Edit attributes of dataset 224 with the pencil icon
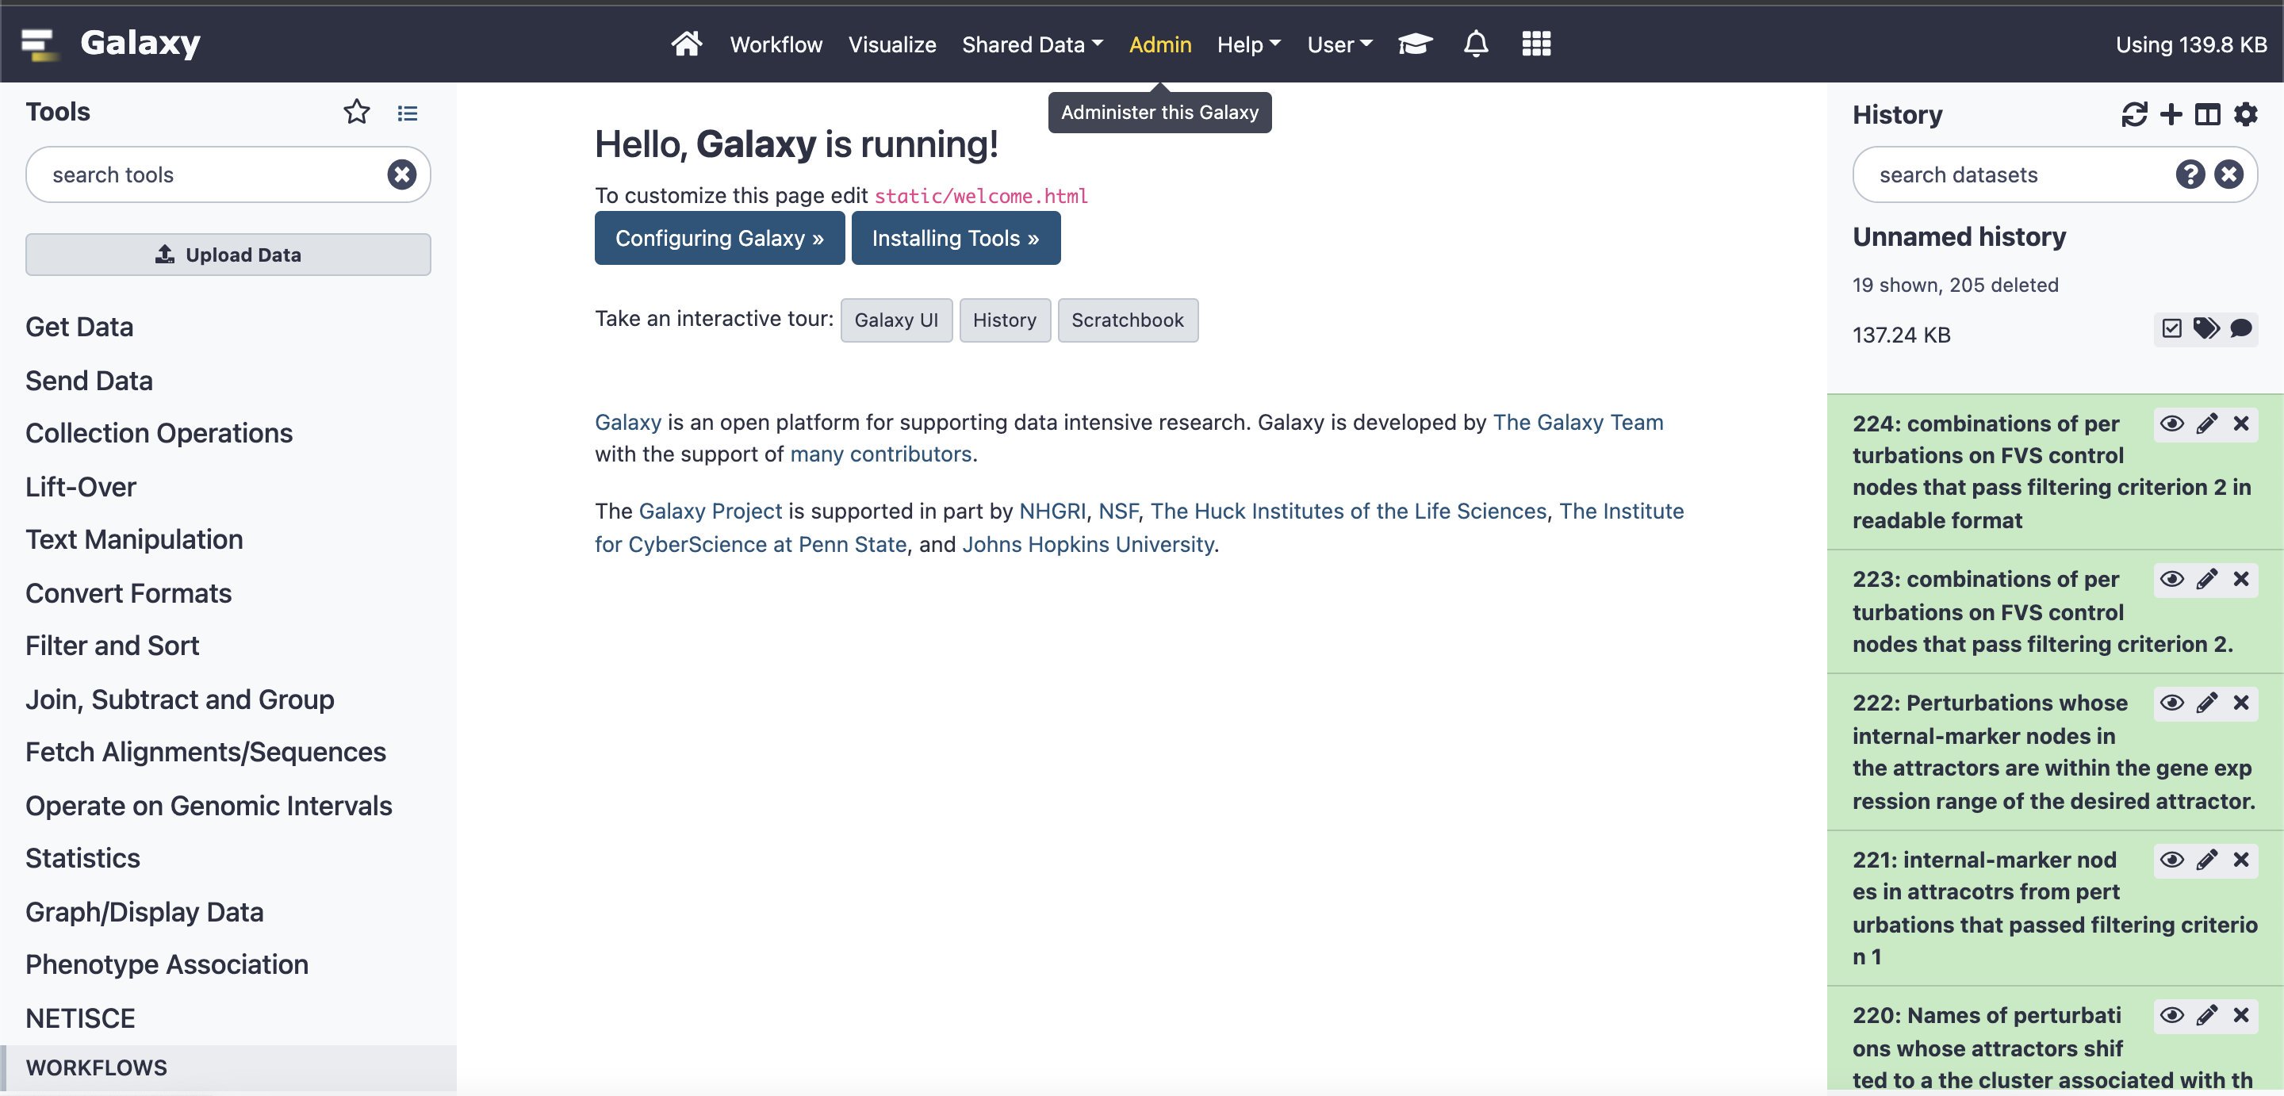Image resolution: width=2284 pixels, height=1096 pixels. click(x=2206, y=423)
